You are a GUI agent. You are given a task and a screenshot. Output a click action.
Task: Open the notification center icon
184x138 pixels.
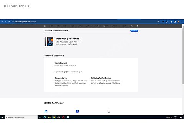[181, 117]
